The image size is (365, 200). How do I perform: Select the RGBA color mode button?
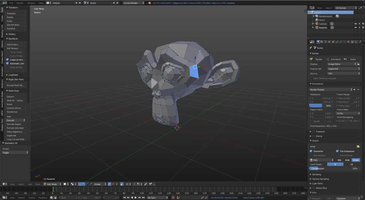tap(356, 160)
